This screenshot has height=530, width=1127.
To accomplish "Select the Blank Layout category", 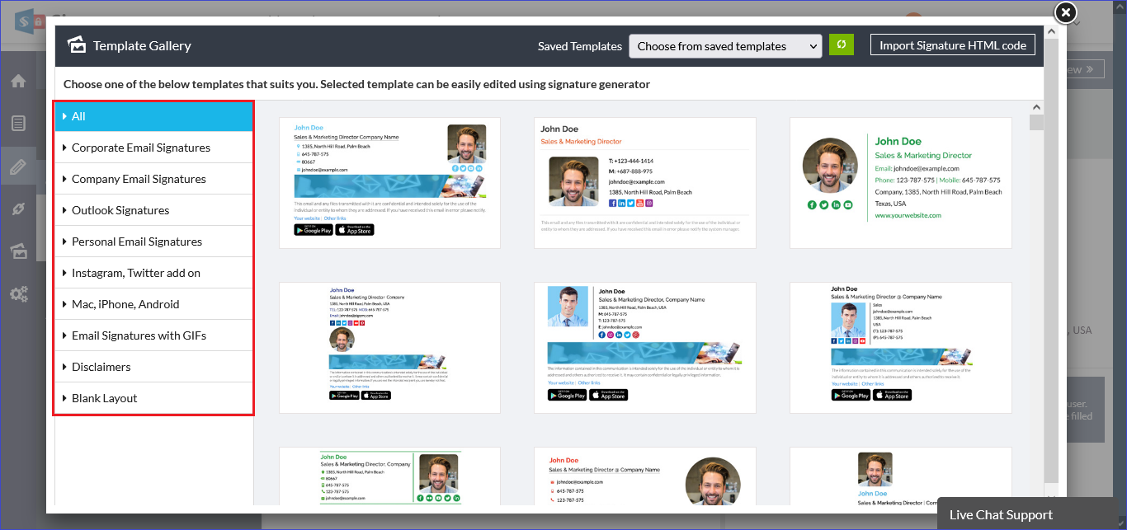I will (104, 398).
